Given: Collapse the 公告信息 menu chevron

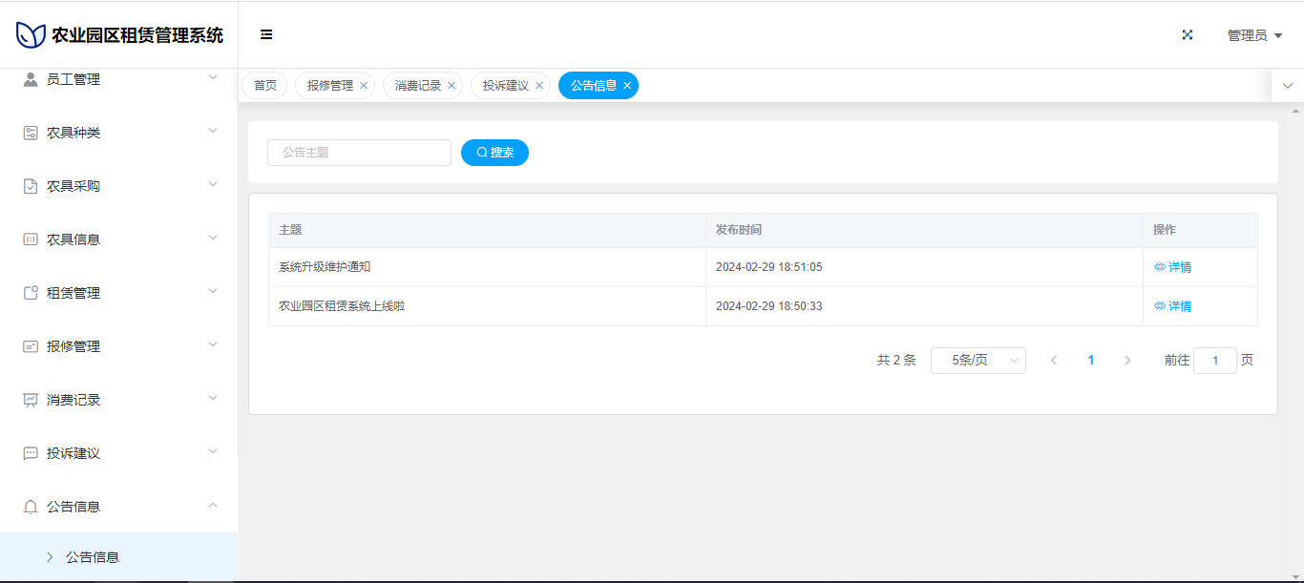Looking at the screenshot, I should (213, 505).
